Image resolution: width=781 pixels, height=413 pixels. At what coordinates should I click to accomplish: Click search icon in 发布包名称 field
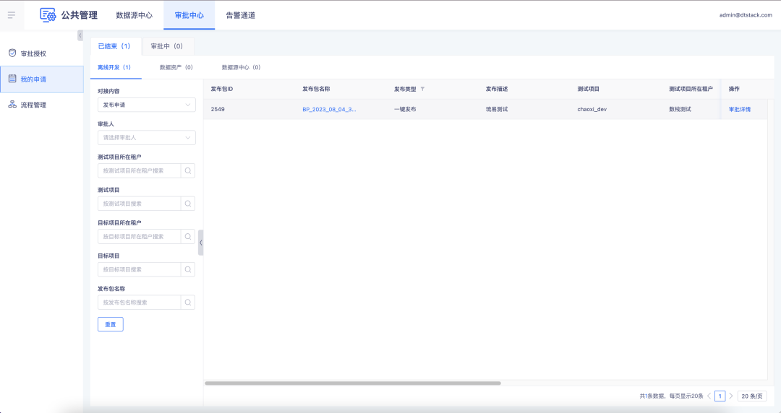pos(188,303)
